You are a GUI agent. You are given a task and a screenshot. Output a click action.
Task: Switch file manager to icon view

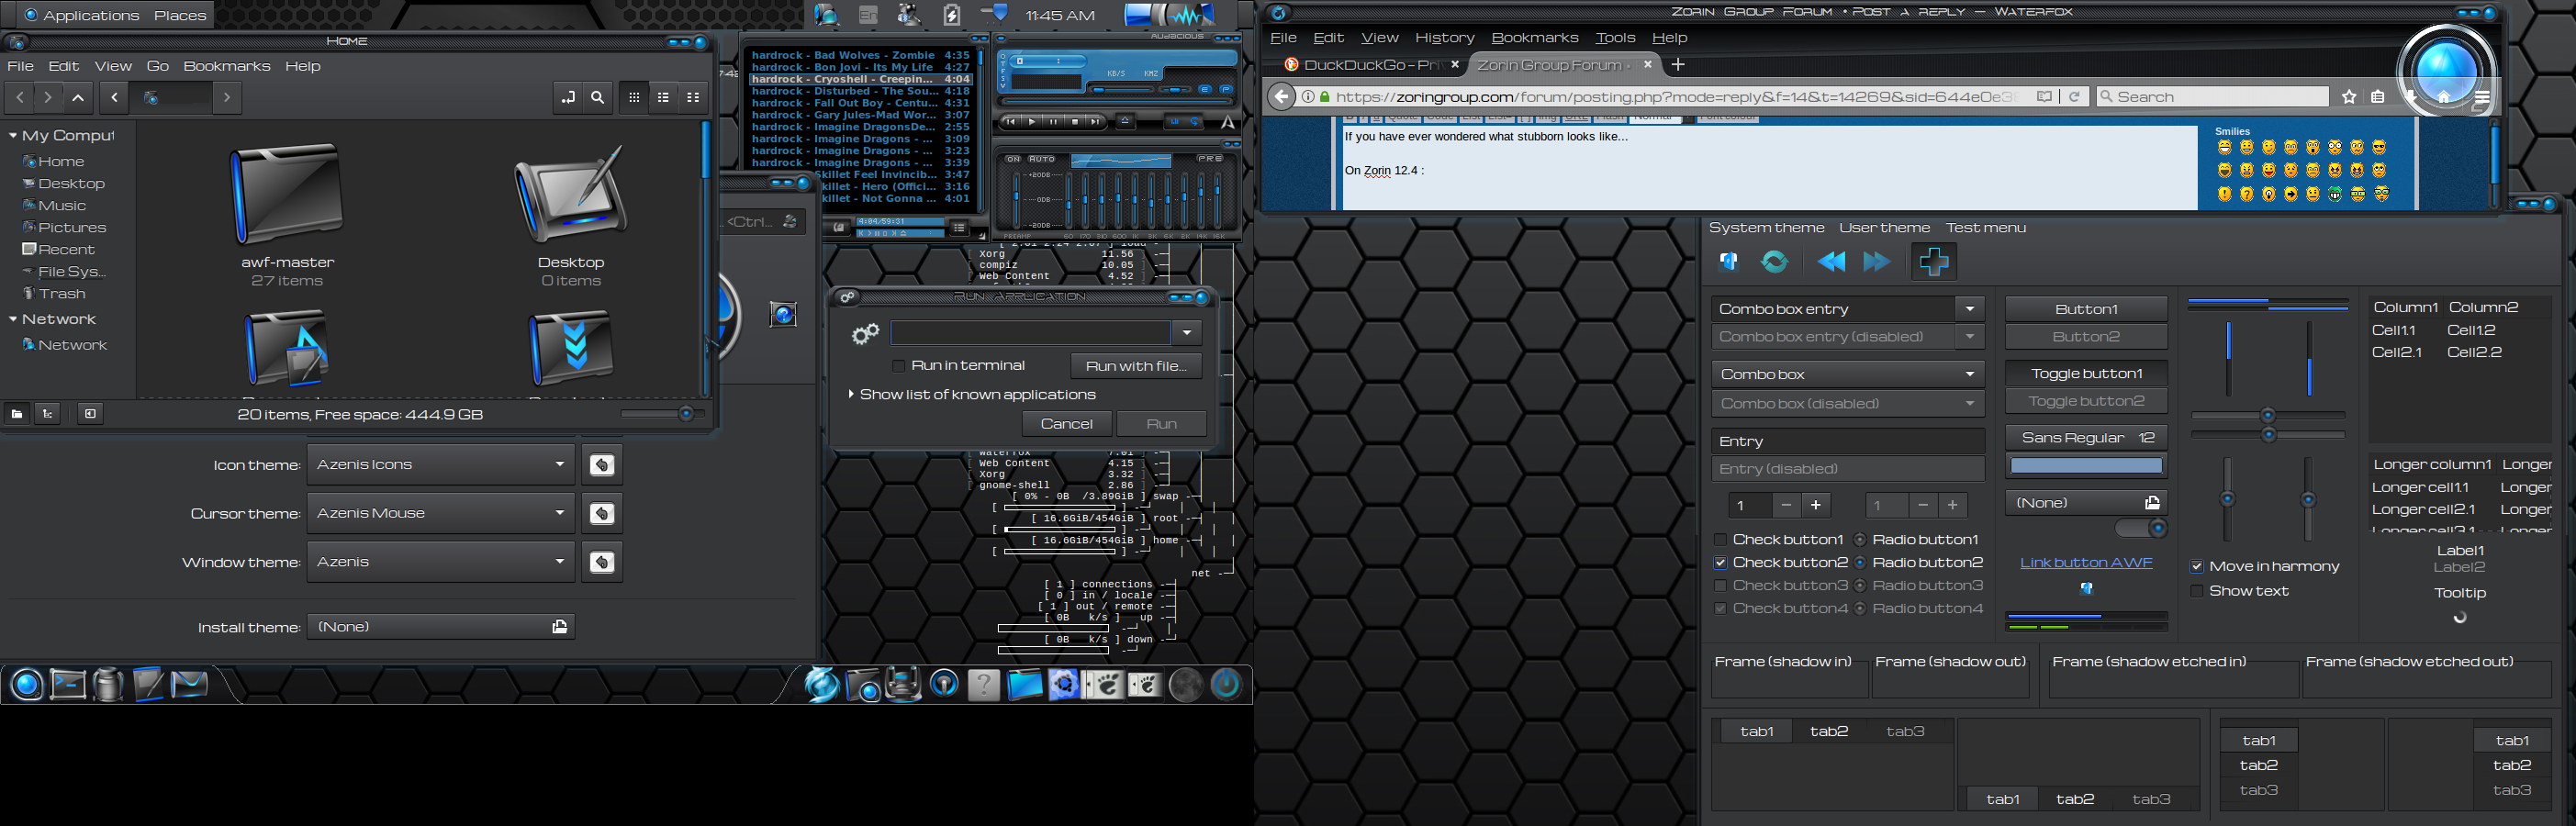[634, 97]
